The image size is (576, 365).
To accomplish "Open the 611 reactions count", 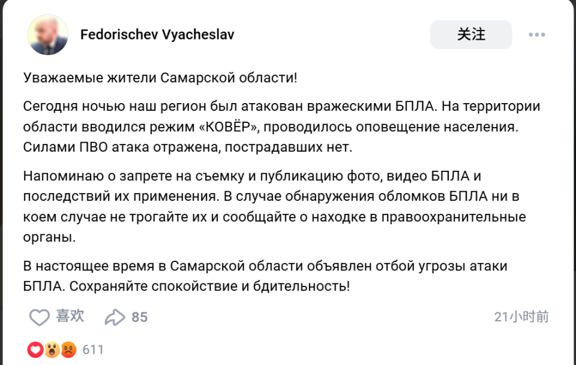I will pos(93,349).
